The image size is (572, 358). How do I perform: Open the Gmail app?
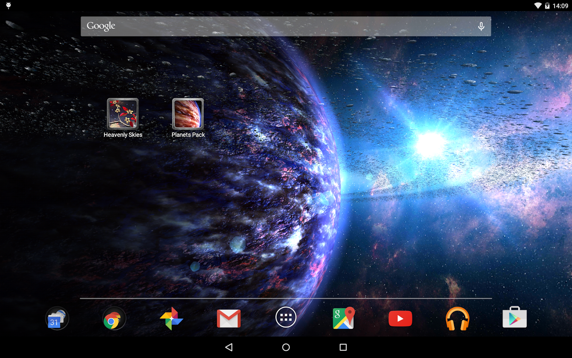pos(229,319)
